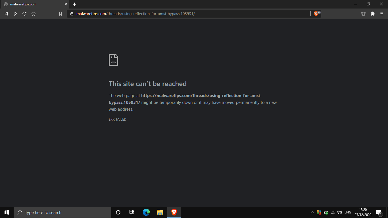Viewport: 388px width, 218px height.
Task: Launch Microsoft Edge from the taskbar
Action: tap(146, 212)
